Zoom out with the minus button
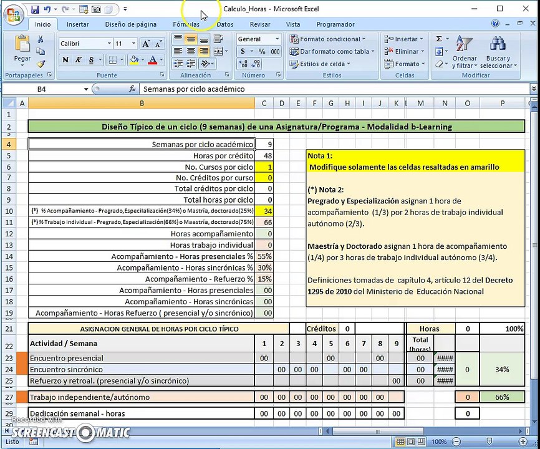 click(456, 442)
